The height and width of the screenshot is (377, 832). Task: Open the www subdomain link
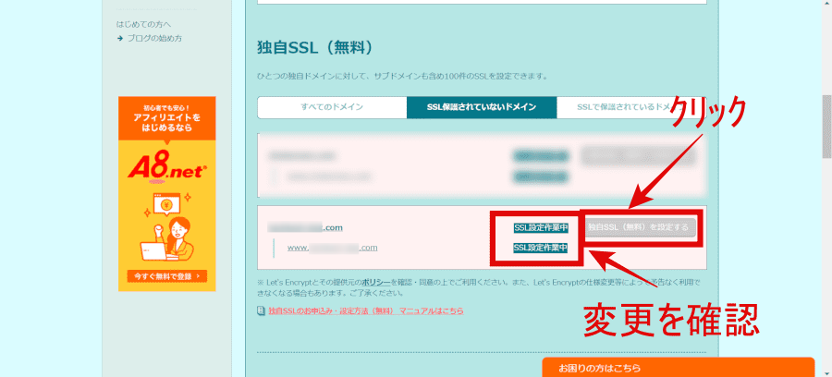331,248
